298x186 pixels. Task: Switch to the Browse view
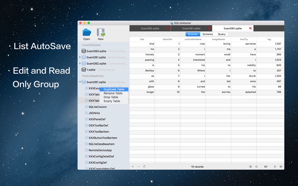tap(193, 34)
